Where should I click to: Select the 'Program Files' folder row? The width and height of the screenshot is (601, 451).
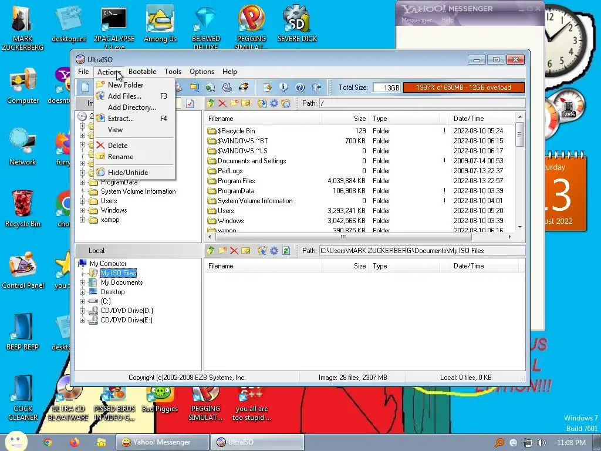coord(359,181)
